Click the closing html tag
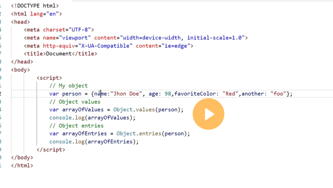The width and height of the screenshot is (333, 188). pos(22,165)
